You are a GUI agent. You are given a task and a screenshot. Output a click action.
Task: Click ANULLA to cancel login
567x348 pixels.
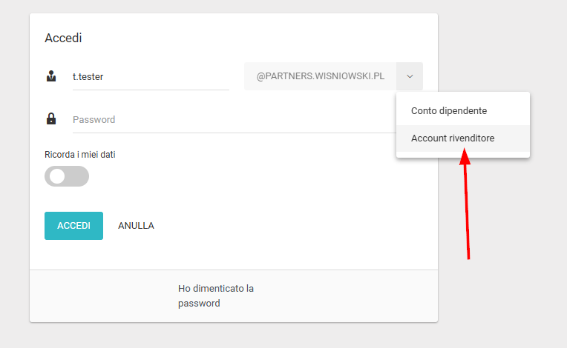136,226
